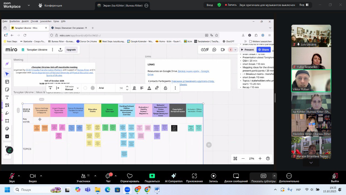The width and height of the screenshot is (346, 195).
Task: Open the More options button in Zoom toolbar
Action: (x=289, y=176)
